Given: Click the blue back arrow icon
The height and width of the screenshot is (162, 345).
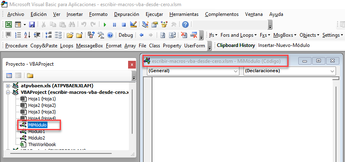Looking at the screenshot, I should click(x=142, y=35).
